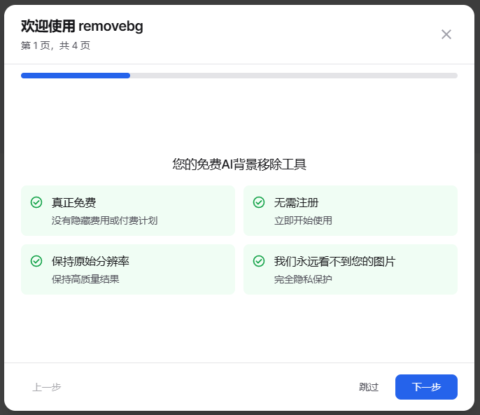This screenshot has height=415, width=480.
Task: Click the 第 1 页，共 4 页 page indicator
Action: (55, 45)
